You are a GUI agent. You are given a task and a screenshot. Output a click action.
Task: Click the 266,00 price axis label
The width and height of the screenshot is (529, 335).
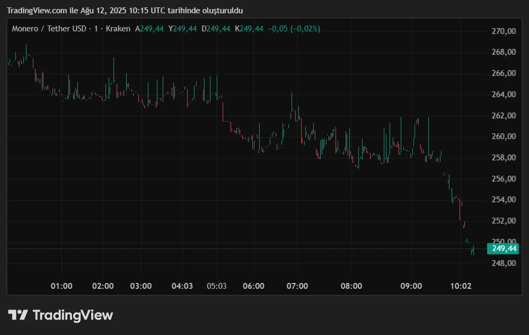504,73
